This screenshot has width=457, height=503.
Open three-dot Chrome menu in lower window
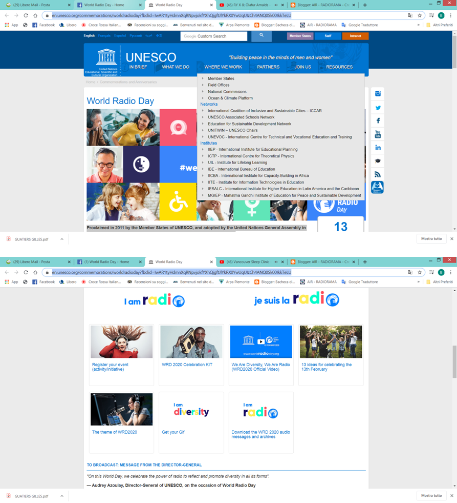point(450,272)
